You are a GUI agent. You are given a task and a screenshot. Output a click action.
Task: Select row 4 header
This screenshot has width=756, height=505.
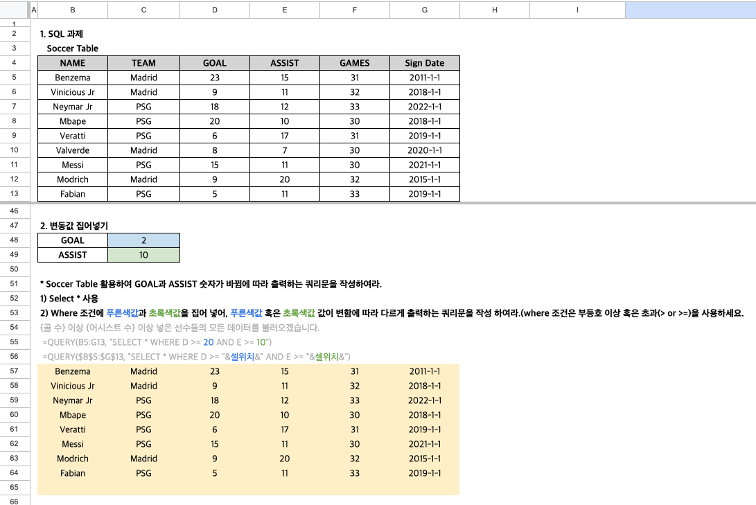point(15,62)
